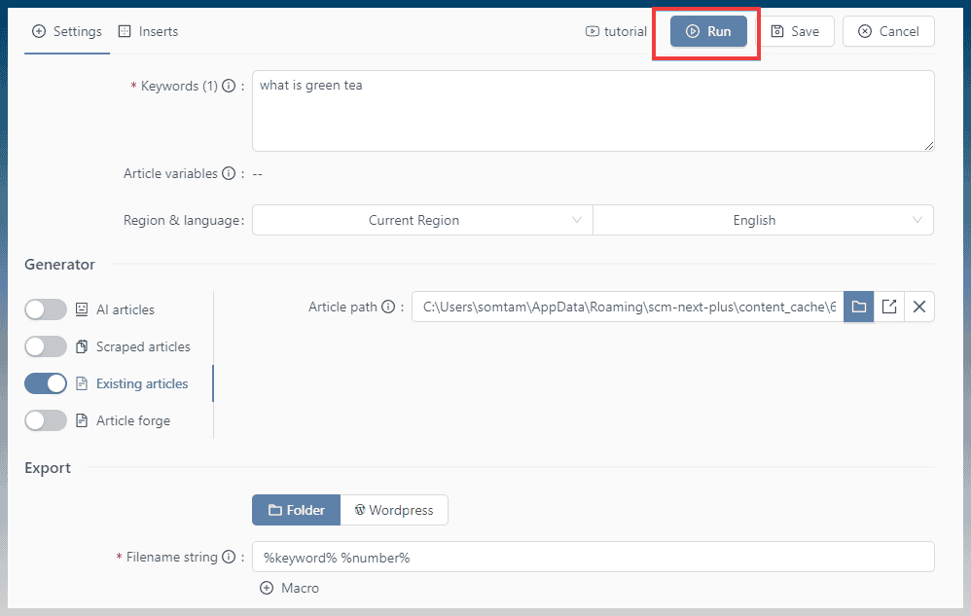Switch to the Inserts tab
Viewport: 971px width, 616px height.
click(149, 31)
